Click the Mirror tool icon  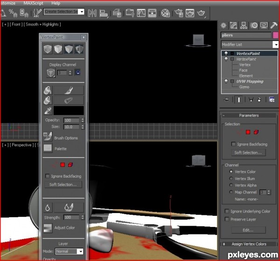[x=92, y=13]
